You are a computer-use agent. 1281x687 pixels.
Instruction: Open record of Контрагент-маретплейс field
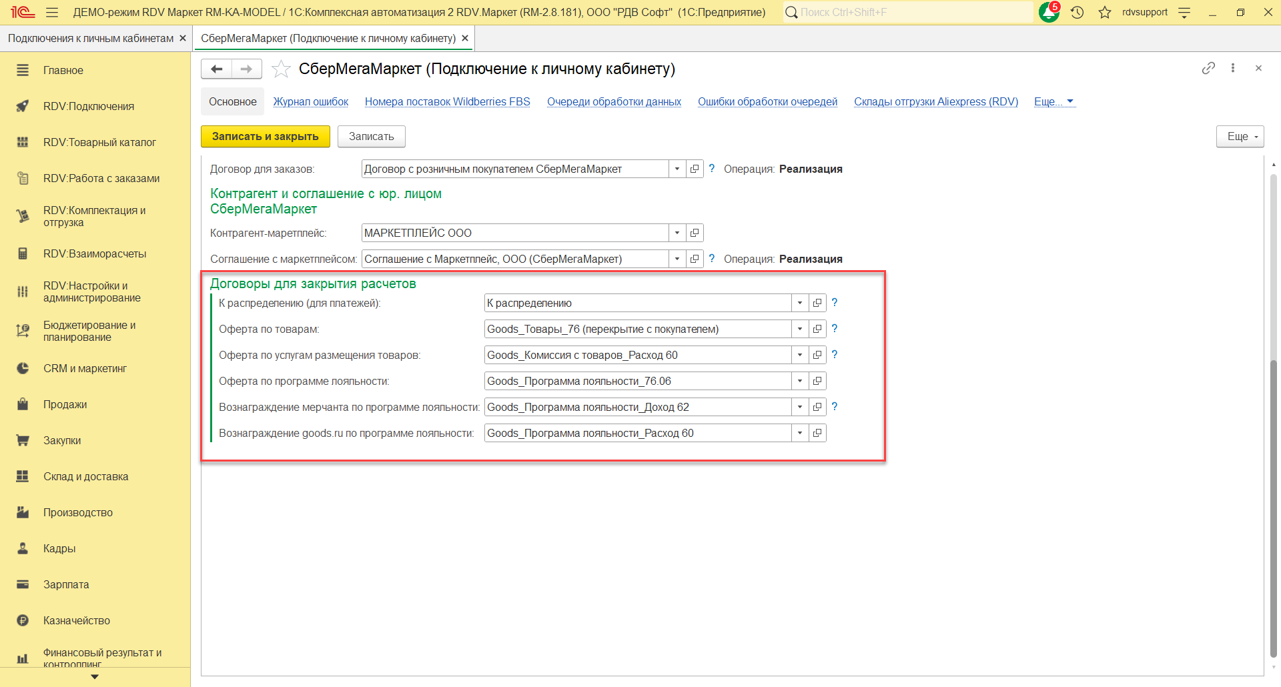(695, 233)
